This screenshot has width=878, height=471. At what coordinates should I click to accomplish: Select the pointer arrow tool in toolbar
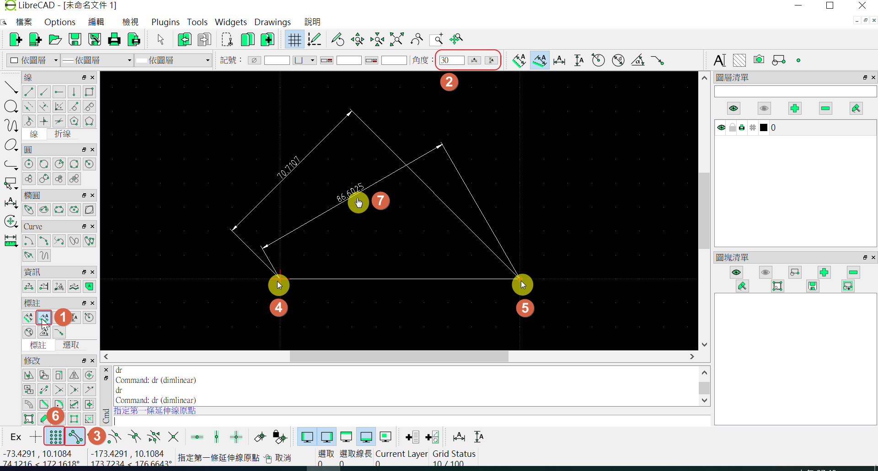(161, 40)
